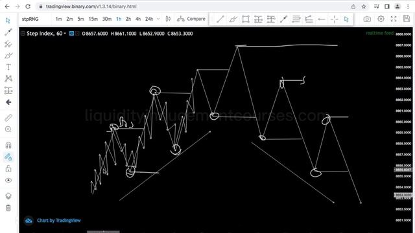Switch to the 4h timeframe
Image resolution: width=415 pixels, height=233 pixels.
(x=138, y=19)
